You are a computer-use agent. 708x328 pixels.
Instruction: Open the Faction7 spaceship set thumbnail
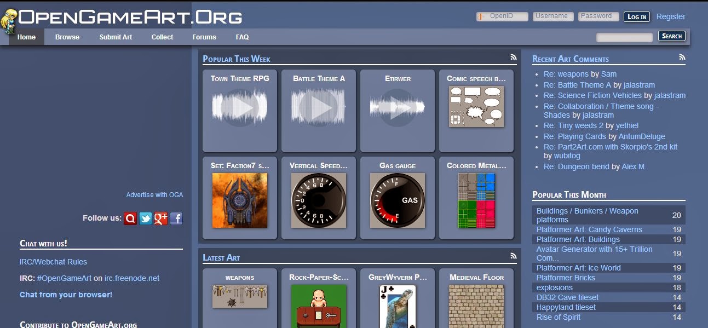240,200
